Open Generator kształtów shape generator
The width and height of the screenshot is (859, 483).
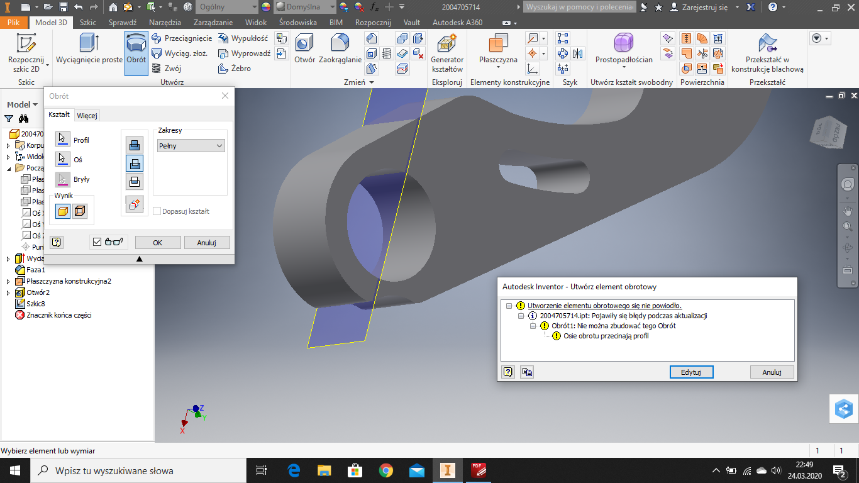447,53
